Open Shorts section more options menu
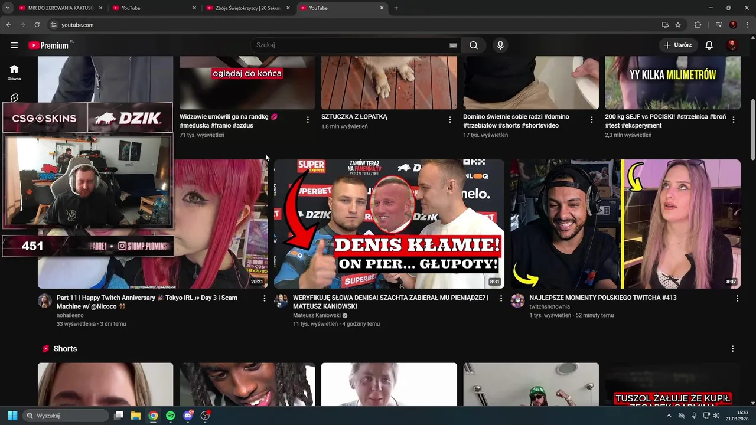The image size is (756, 425). (732, 349)
